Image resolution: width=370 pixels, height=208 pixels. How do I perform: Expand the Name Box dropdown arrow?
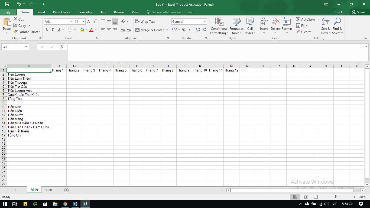coord(26,47)
